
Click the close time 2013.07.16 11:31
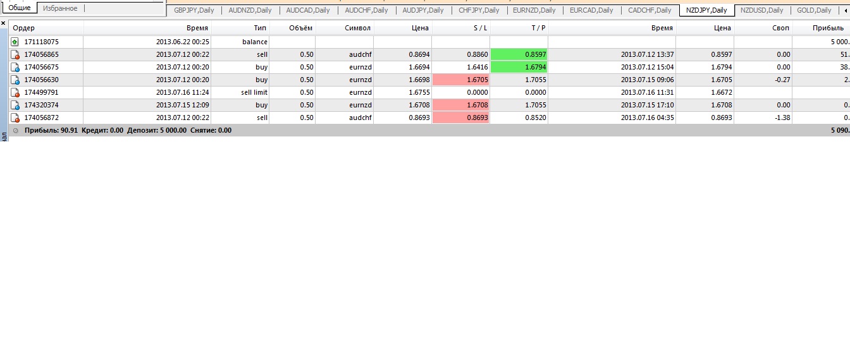(648, 92)
